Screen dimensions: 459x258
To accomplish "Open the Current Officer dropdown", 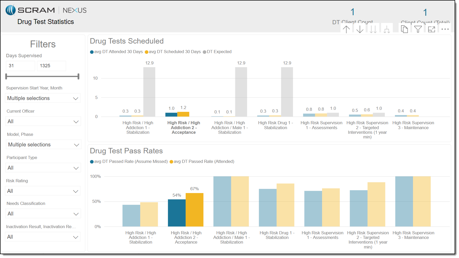I will click(43, 121).
